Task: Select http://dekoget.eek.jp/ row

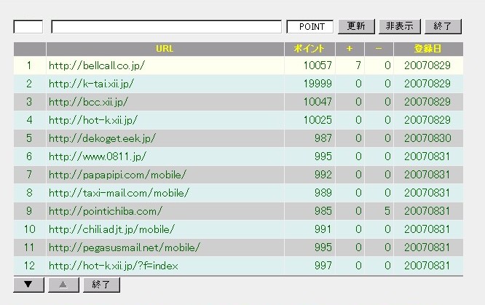Action: 238,138
